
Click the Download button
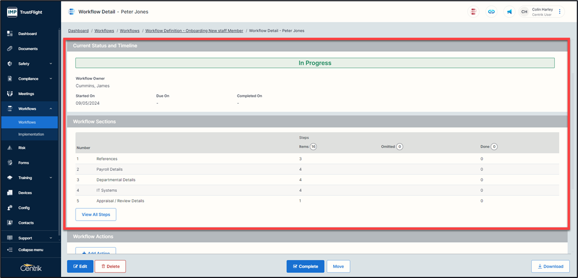click(550, 266)
